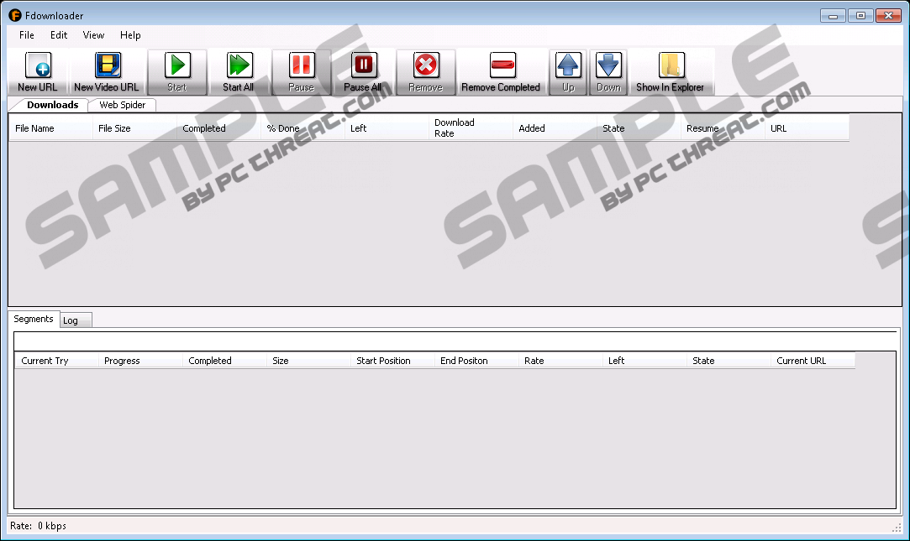Click the Fdownloader app icon in title bar
This screenshot has height=541, width=910.
pyautogui.click(x=15, y=15)
